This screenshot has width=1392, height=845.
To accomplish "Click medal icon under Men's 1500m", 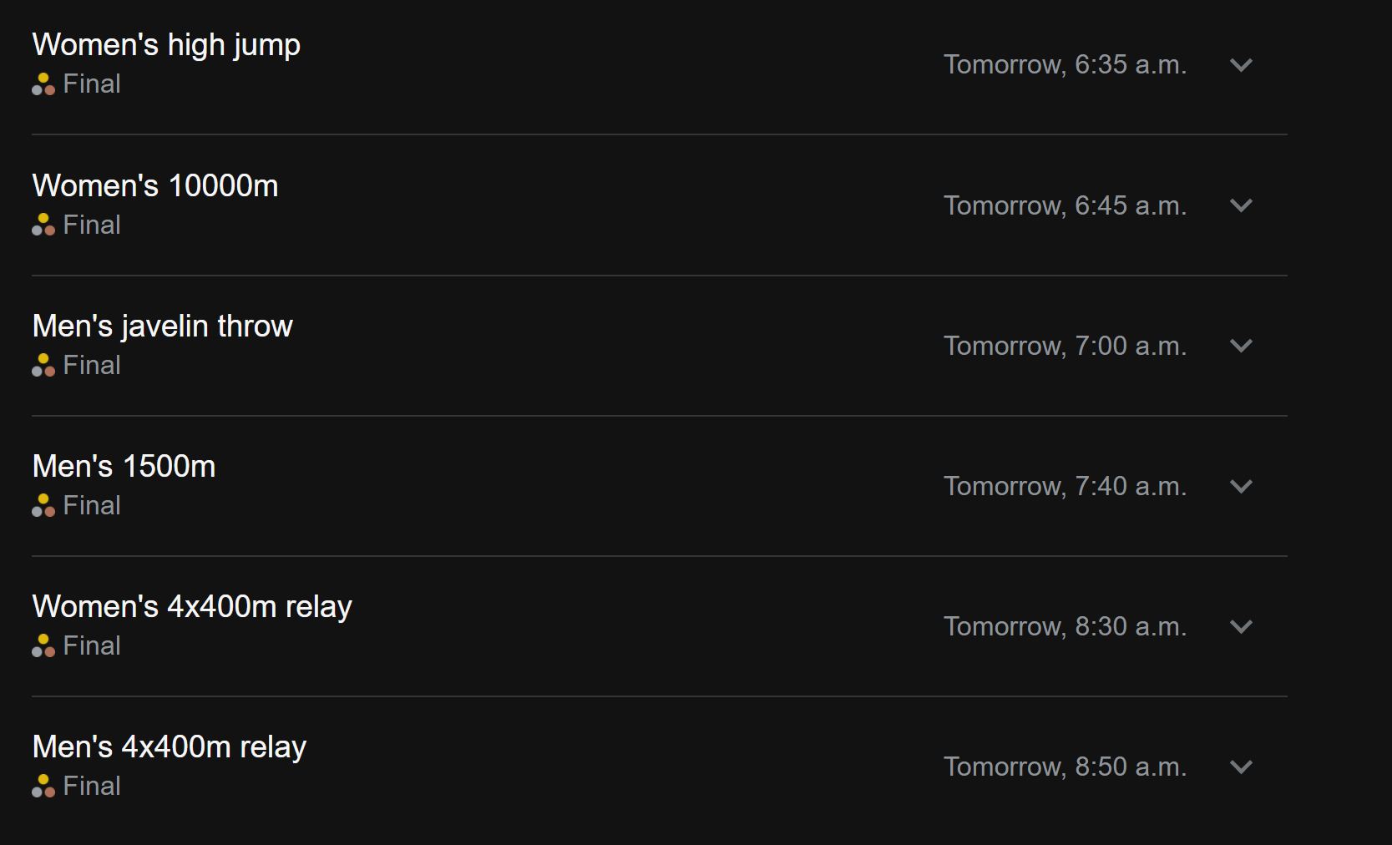I will tap(43, 505).
